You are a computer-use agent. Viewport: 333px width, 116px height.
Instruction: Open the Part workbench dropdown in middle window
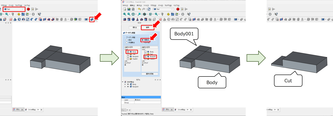point(163,9)
